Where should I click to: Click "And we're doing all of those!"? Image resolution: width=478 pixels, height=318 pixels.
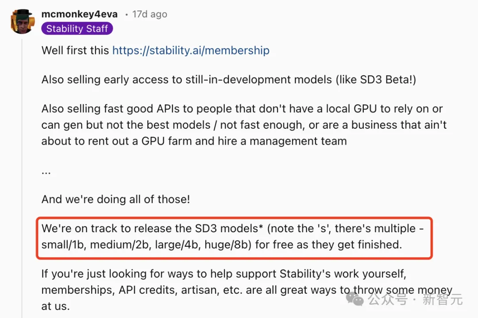pos(116,199)
